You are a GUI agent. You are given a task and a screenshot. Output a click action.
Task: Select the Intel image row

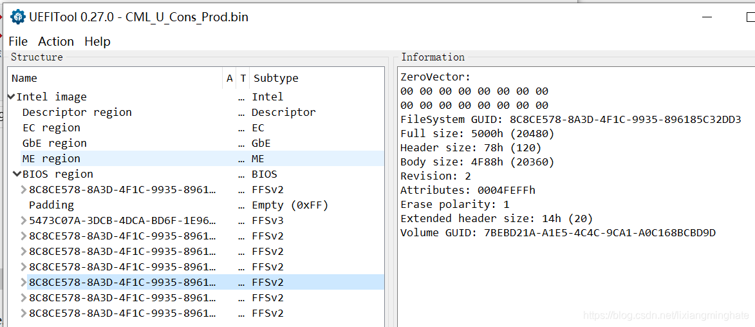[196, 97]
